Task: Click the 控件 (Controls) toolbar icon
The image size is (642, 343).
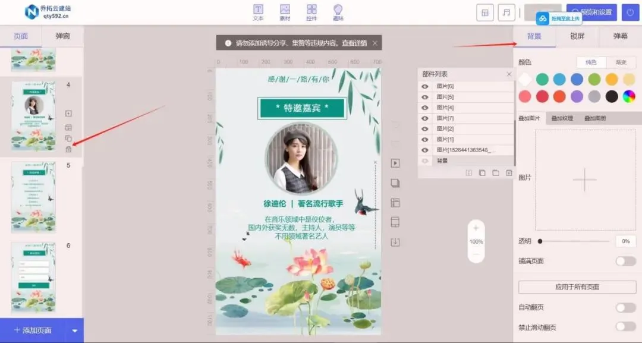Action: pos(311,12)
